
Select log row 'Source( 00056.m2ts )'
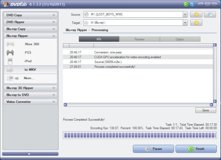(x=138, y=62)
